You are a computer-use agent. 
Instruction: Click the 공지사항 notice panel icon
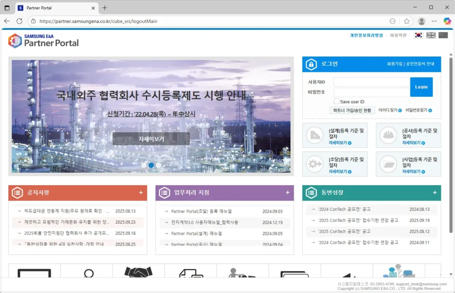(x=16, y=193)
